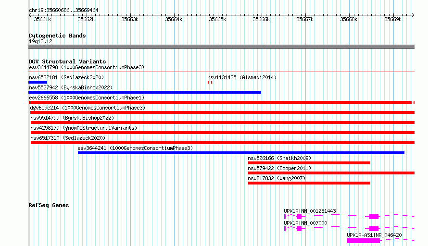Viewport: 428px width, 246px height.
Task: Click the 35661k ruler tick label
Action: click(42, 19)
